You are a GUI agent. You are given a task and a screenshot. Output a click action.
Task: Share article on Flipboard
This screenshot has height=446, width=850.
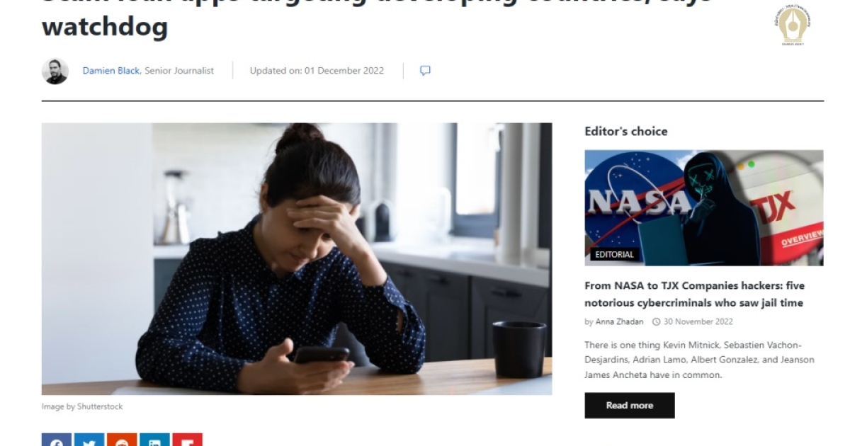tap(187, 440)
